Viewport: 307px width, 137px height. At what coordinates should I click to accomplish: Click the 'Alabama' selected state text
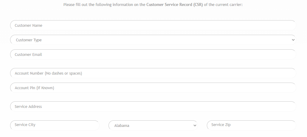[122, 126]
